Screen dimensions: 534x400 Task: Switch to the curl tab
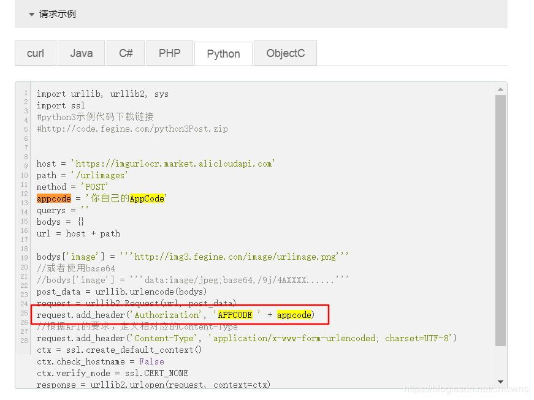(x=36, y=53)
